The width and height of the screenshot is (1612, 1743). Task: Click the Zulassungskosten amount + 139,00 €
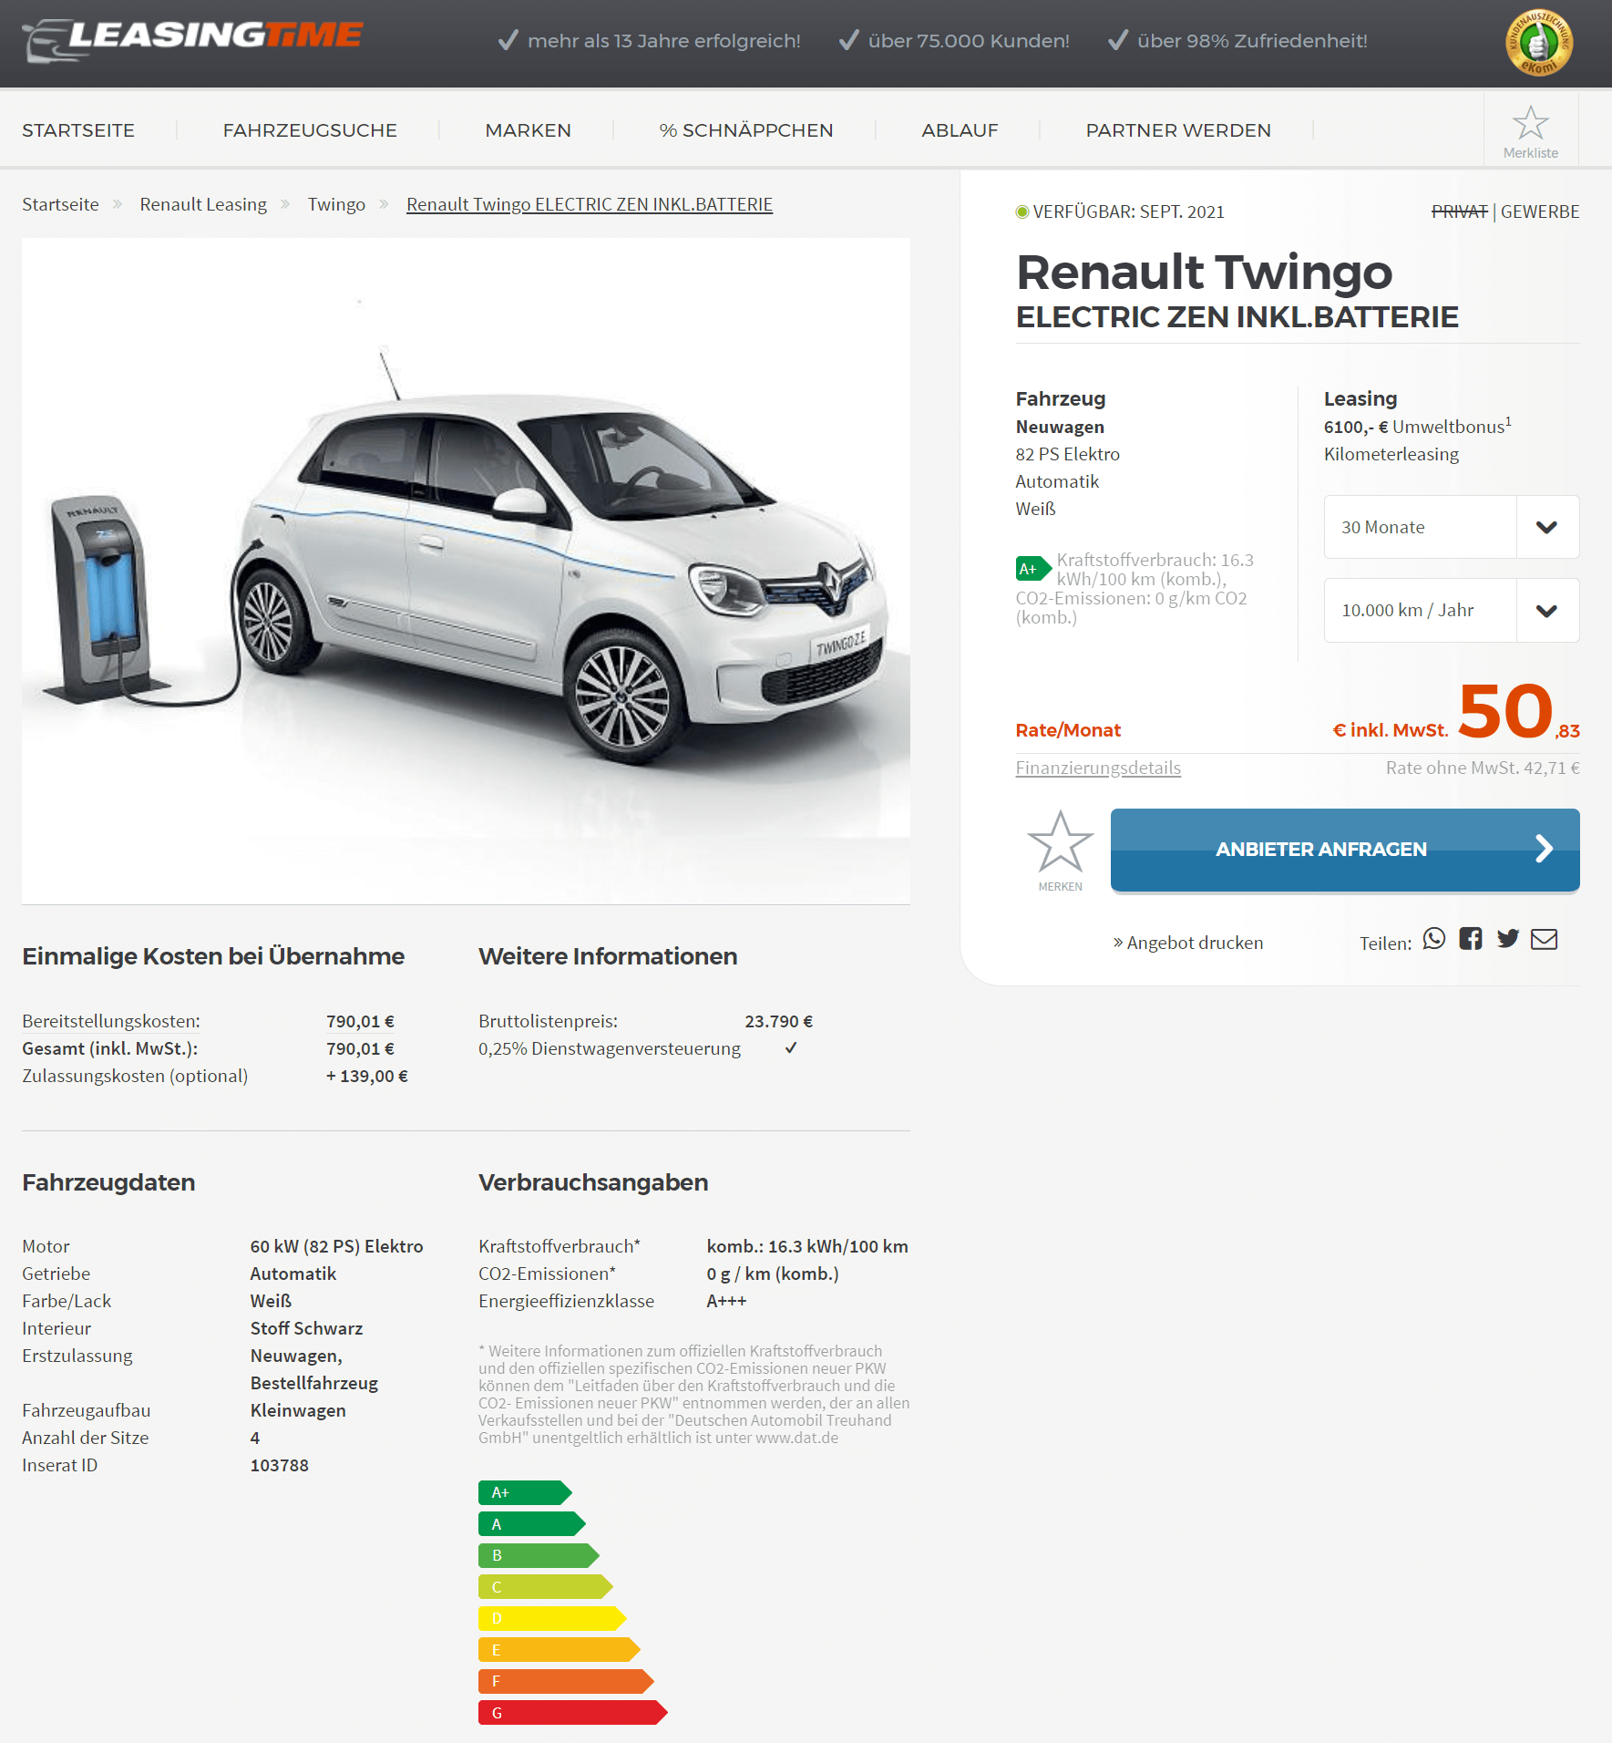click(367, 1076)
